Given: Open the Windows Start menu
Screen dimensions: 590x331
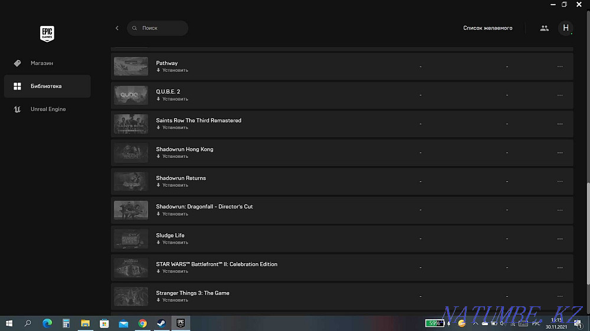Looking at the screenshot, I should (x=9, y=323).
